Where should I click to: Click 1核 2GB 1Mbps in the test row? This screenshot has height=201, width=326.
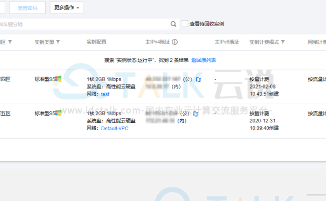click(x=104, y=79)
